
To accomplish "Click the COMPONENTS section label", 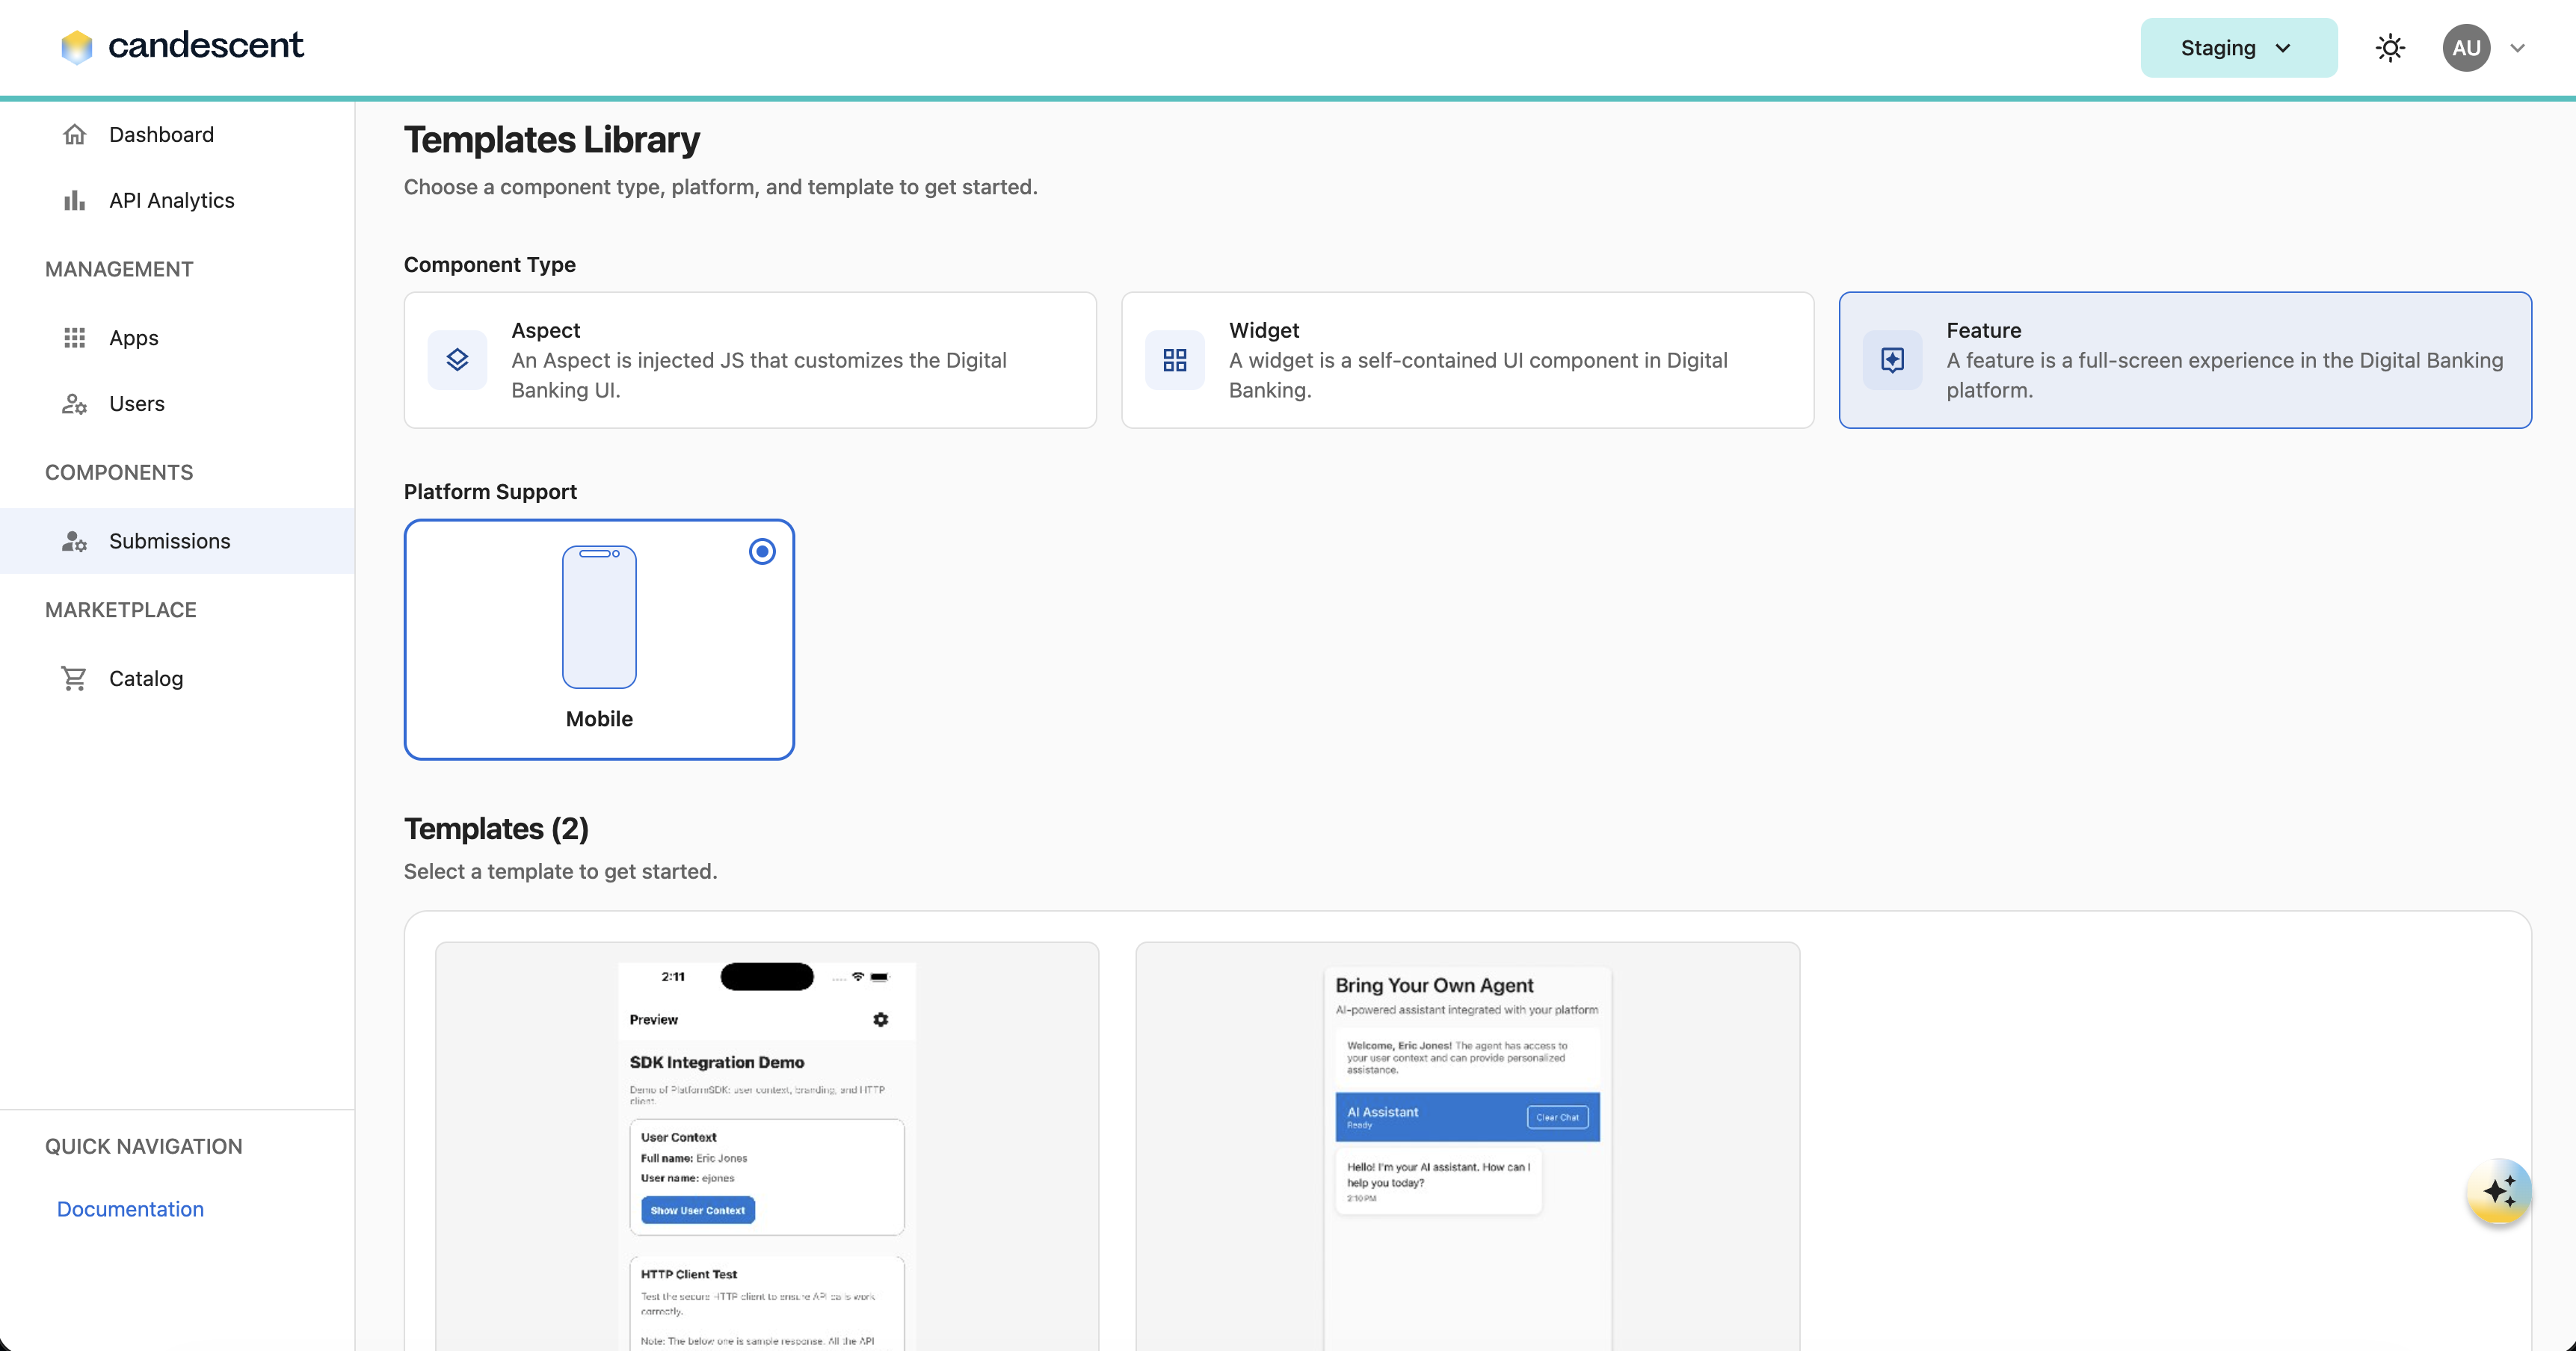I will 119,473.
